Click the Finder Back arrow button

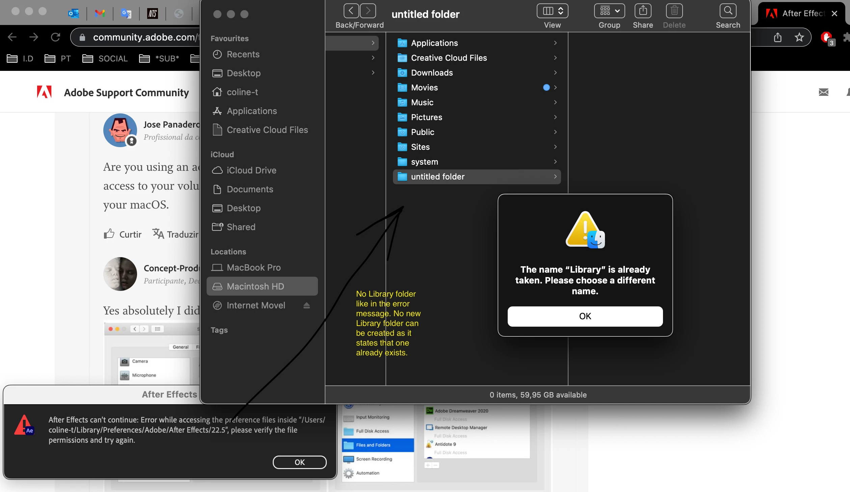tap(351, 11)
